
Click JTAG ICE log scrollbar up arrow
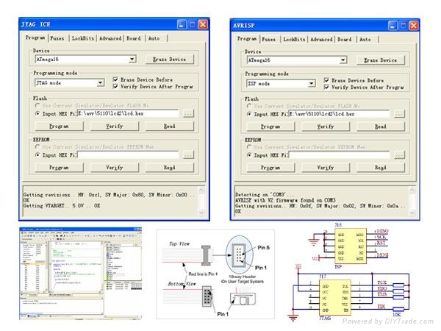coord(201,191)
